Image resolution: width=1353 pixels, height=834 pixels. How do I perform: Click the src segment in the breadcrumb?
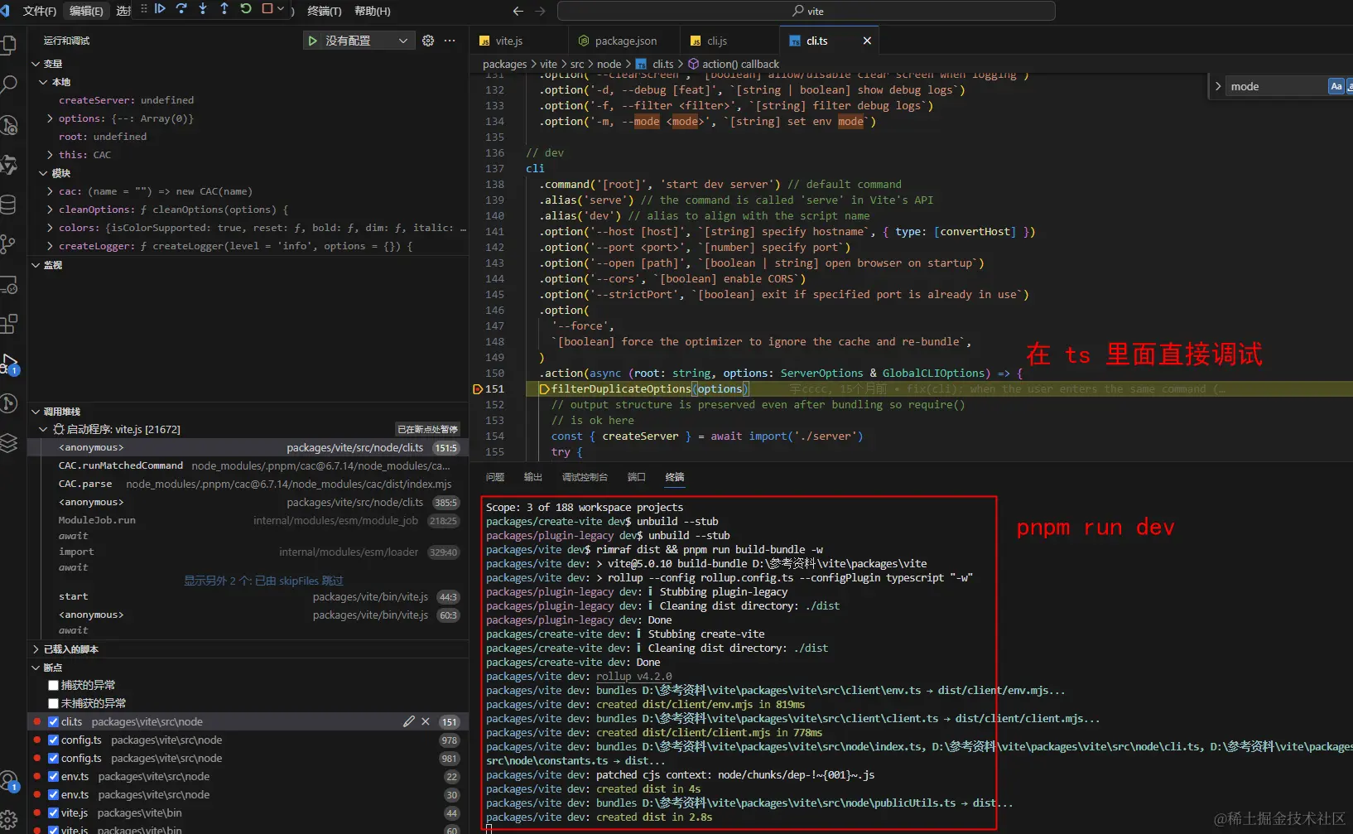[x=577, y=64]
